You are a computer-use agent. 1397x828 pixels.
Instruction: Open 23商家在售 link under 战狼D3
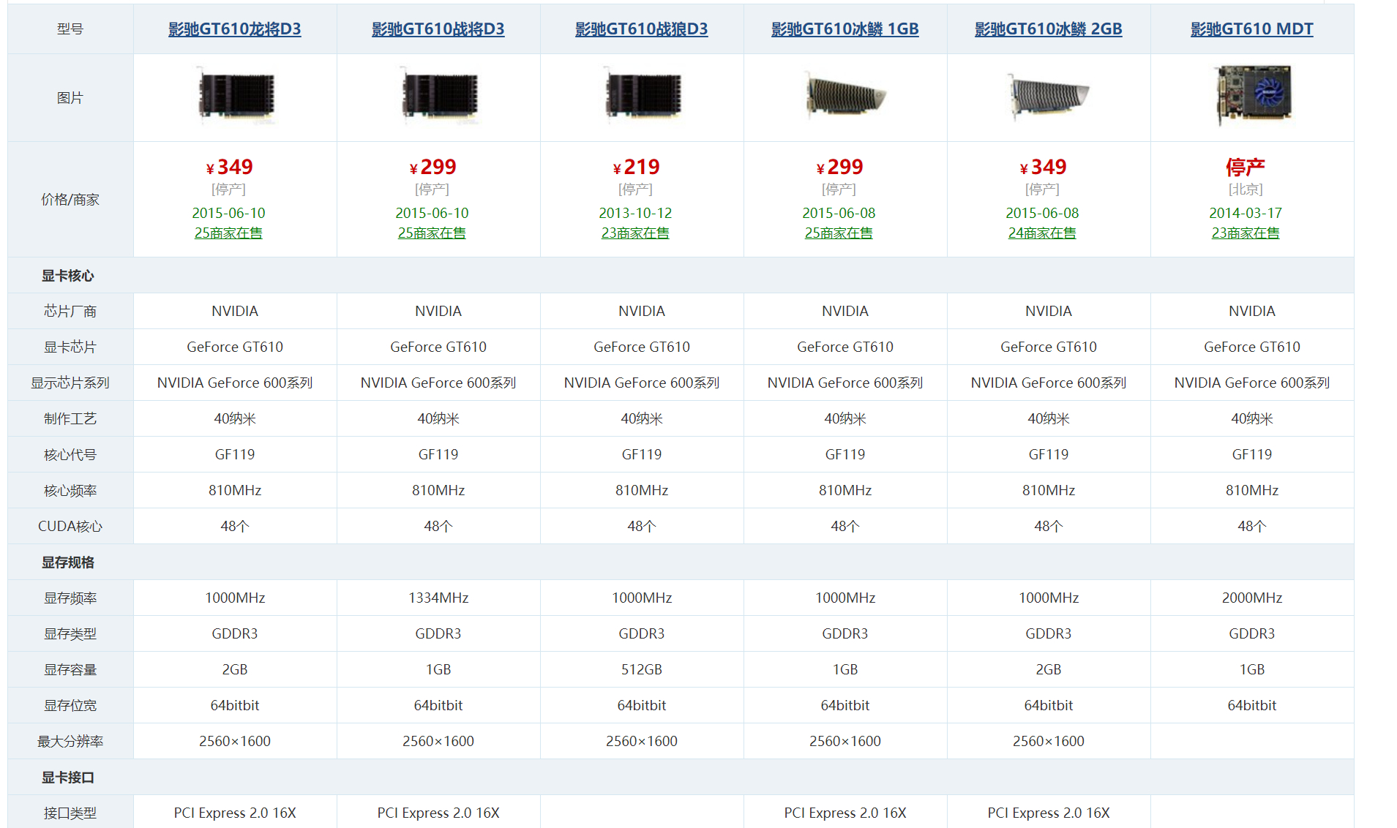tap(635, 233)
